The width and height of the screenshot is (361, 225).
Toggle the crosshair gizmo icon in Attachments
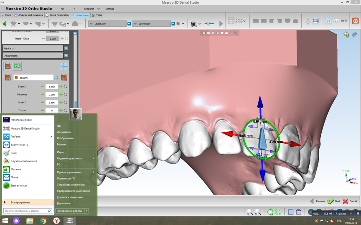point(64,66)
